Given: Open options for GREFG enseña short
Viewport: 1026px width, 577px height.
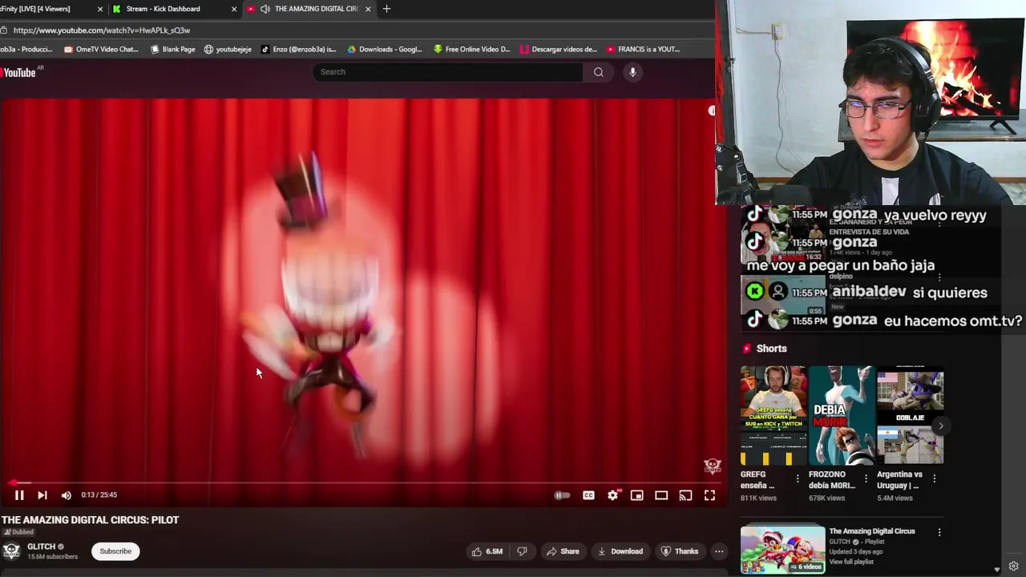Looking at the screenshot, I should point(797,478).
